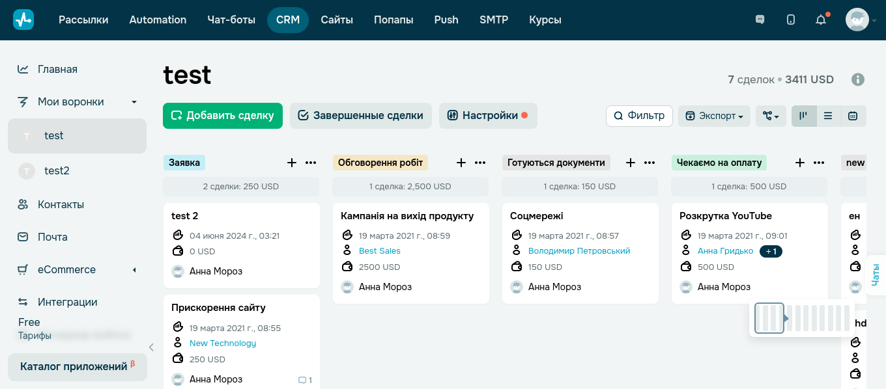Click the notifications bell icon
886x389 pixels.
pyautogui.click(x=821, y=20)
